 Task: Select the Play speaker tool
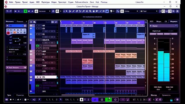[104, 11]
